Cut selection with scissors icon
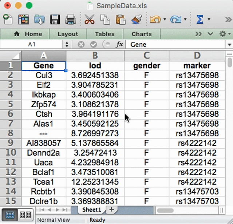 coord(90,19)
